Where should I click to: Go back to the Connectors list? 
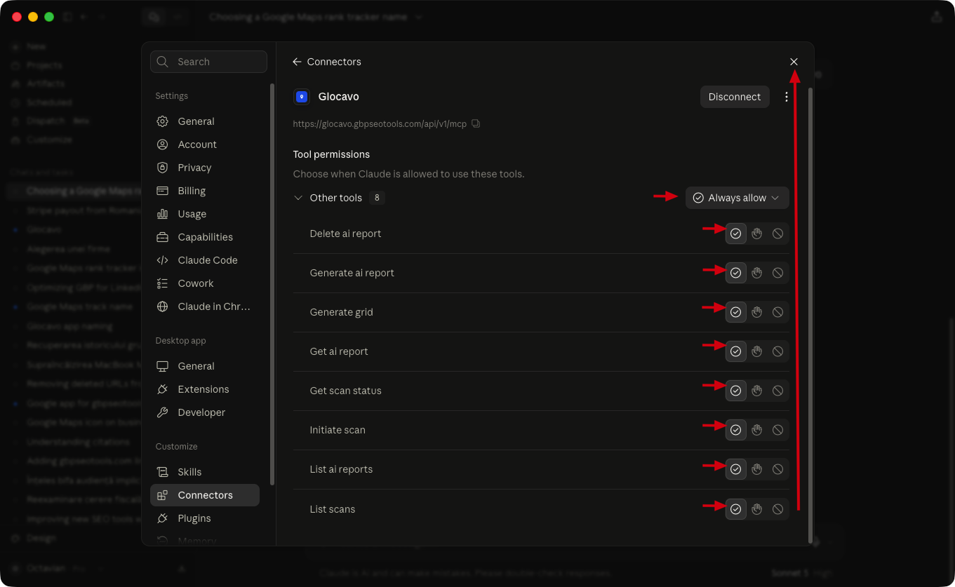pos(327,62)
